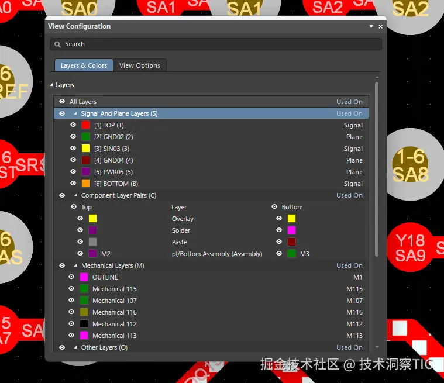Image resolution: width=444 pixels, height=383 pixels.
Task: Open dark red swatch of GND04 layer
Action: click(x=85, y=160)
